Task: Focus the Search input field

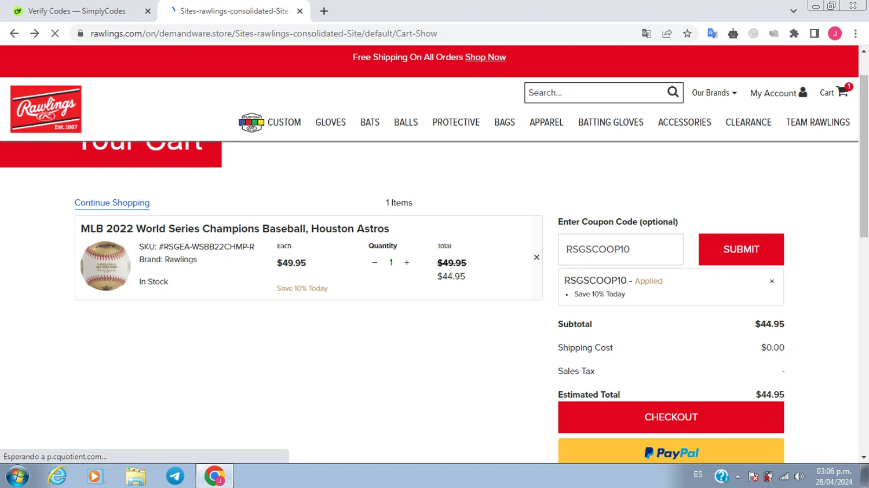Action: [x=594, y=93]
